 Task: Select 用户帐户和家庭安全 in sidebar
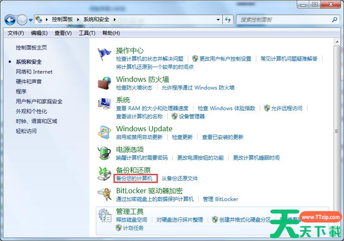pyautogui.click(x=39, y=102)
